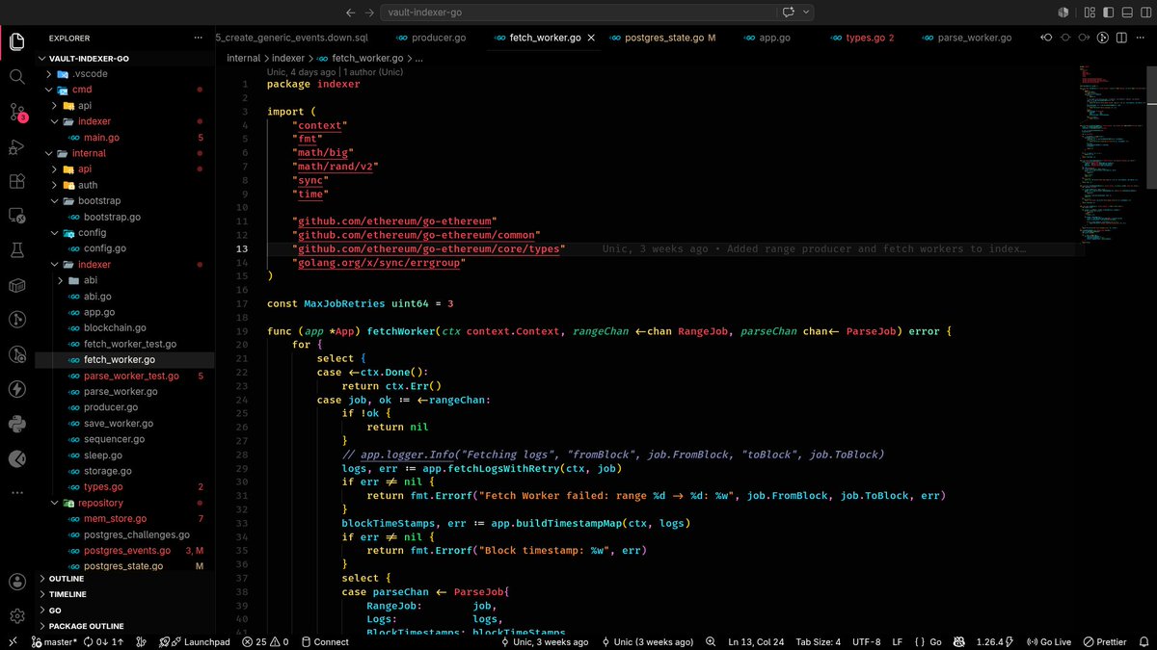Go forward with the navigation arrow
The image size is (1157, 650).
pyautogui.click(x=371, y=13)
